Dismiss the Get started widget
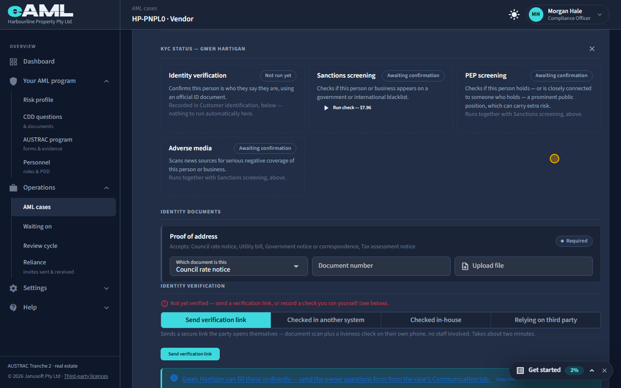The width and height of the screenshot is (621, 388). (605, 371)
